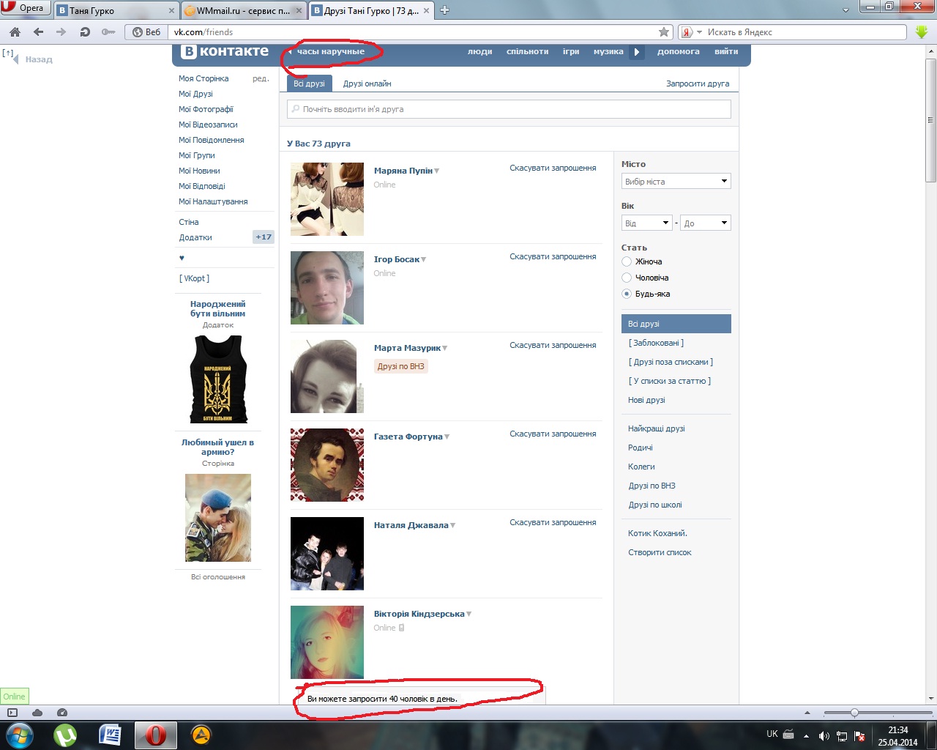Open Друзі по ВНЗ tag on Марта Мазурик
Viewport: 937px width, 750px height.
tap(401, 366)
